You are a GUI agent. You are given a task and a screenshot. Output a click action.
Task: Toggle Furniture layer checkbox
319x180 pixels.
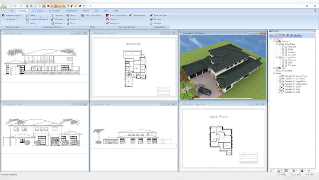(283, 52)
